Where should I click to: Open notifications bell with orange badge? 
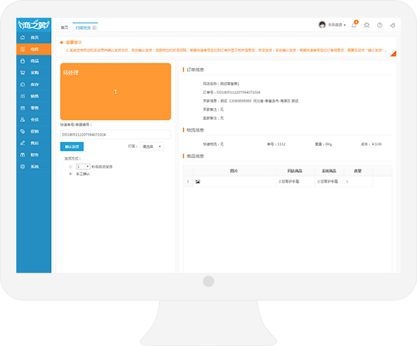[x=354, y=24]
